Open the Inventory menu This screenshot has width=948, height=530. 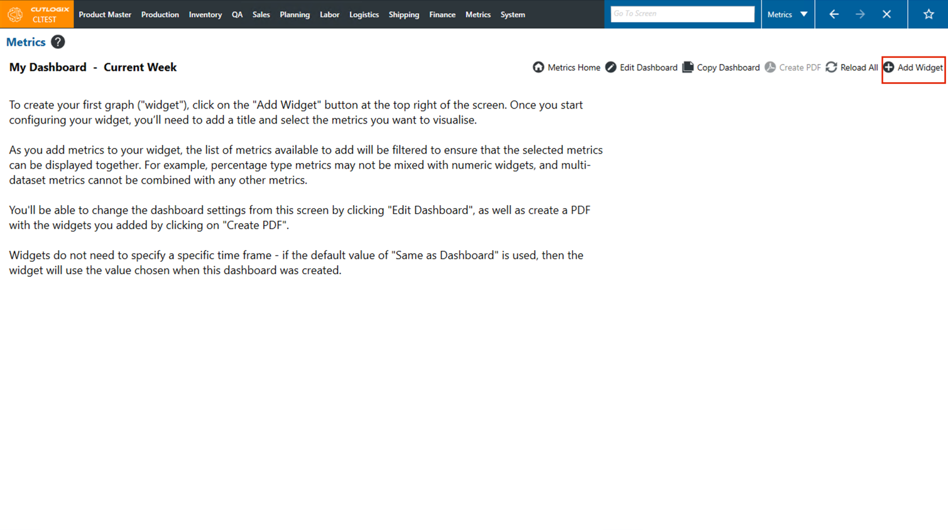point(205,14)
